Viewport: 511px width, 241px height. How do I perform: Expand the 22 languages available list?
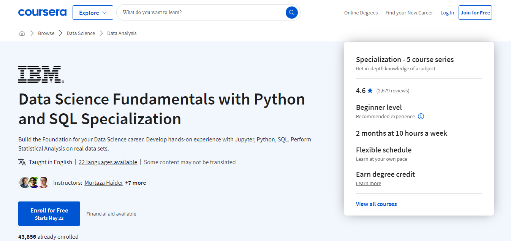108,162
